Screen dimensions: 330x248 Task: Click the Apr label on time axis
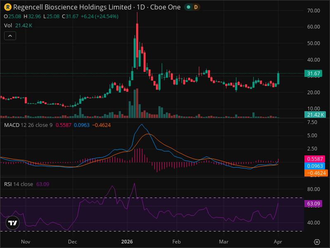278,242
